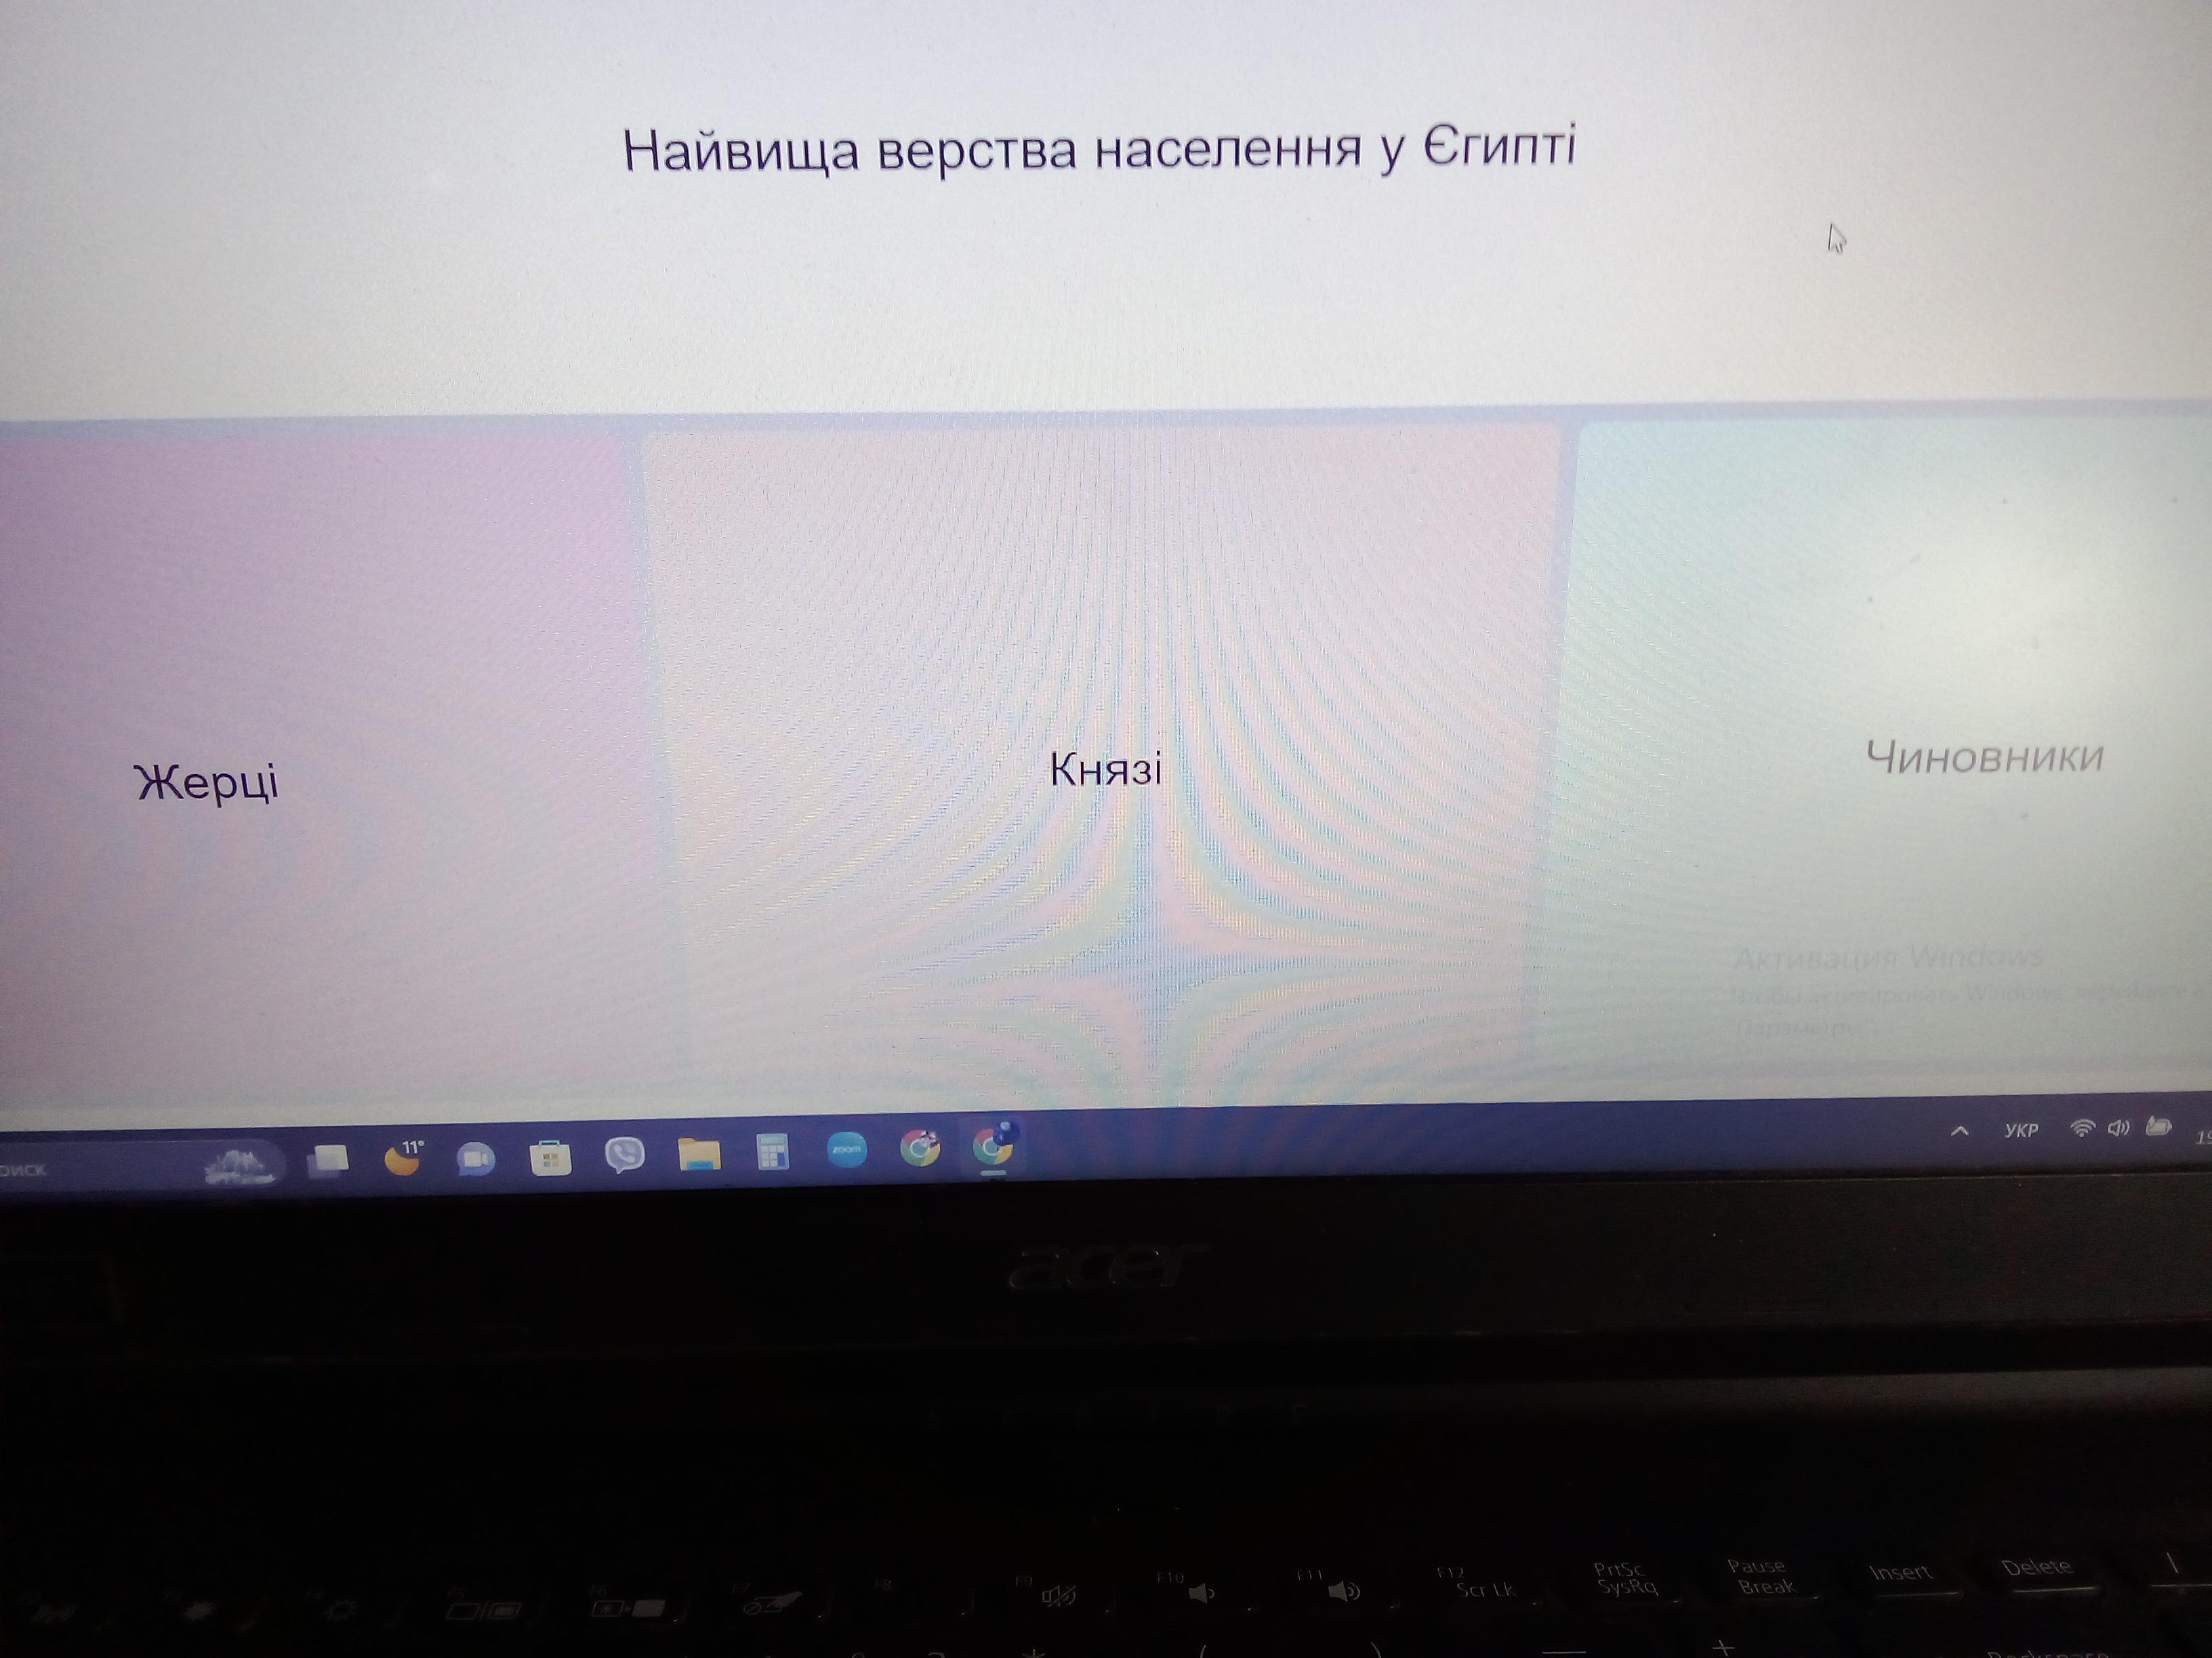The width and height of the screenshot is (2212, 1658).
Task: Expand hidden system tray icons
Action: pyautogui.click(x=1960, y=1131)
